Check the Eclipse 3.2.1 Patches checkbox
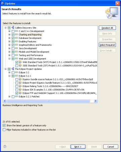 (x=13, y=97)
